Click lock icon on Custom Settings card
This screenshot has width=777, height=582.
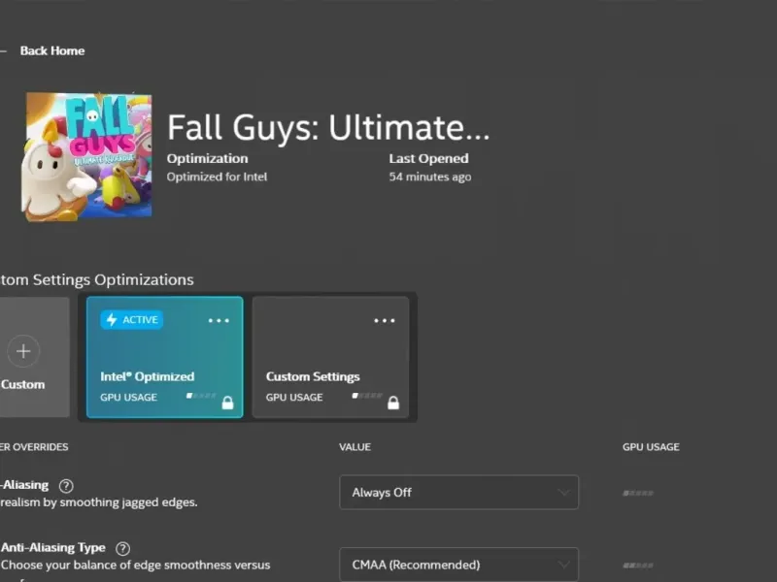(393, 403)
